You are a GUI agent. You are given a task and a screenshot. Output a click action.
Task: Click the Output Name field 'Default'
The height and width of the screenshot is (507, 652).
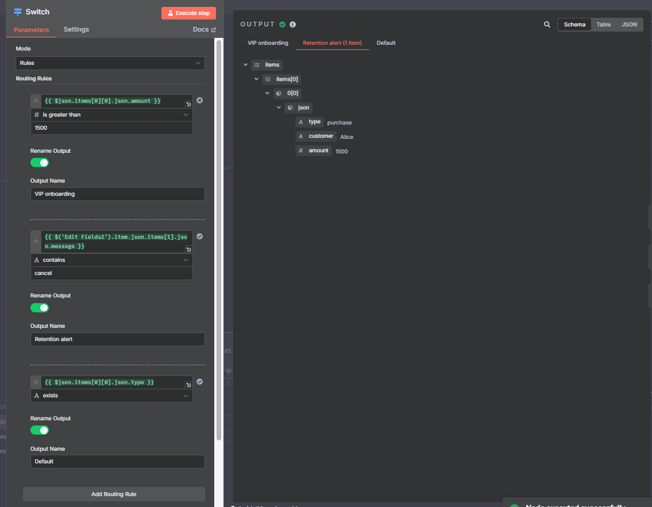tap(118, 462)
